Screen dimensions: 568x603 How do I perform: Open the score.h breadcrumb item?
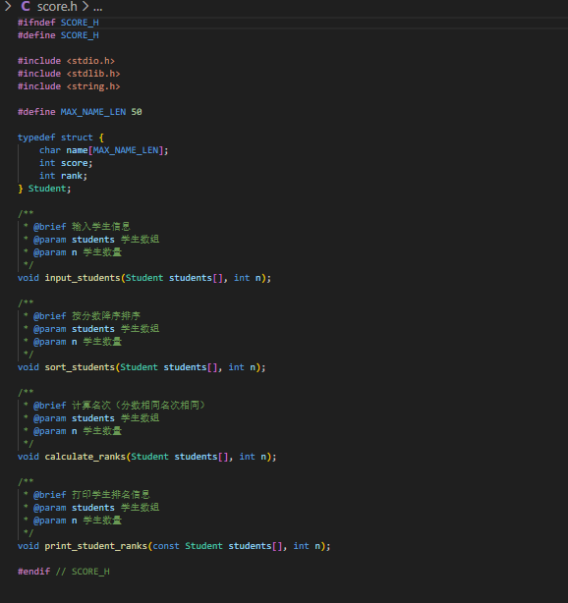57,6
